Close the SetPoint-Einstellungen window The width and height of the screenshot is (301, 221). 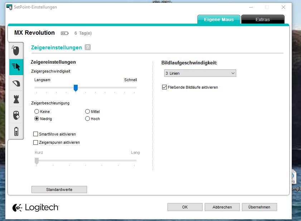(283, 7)
